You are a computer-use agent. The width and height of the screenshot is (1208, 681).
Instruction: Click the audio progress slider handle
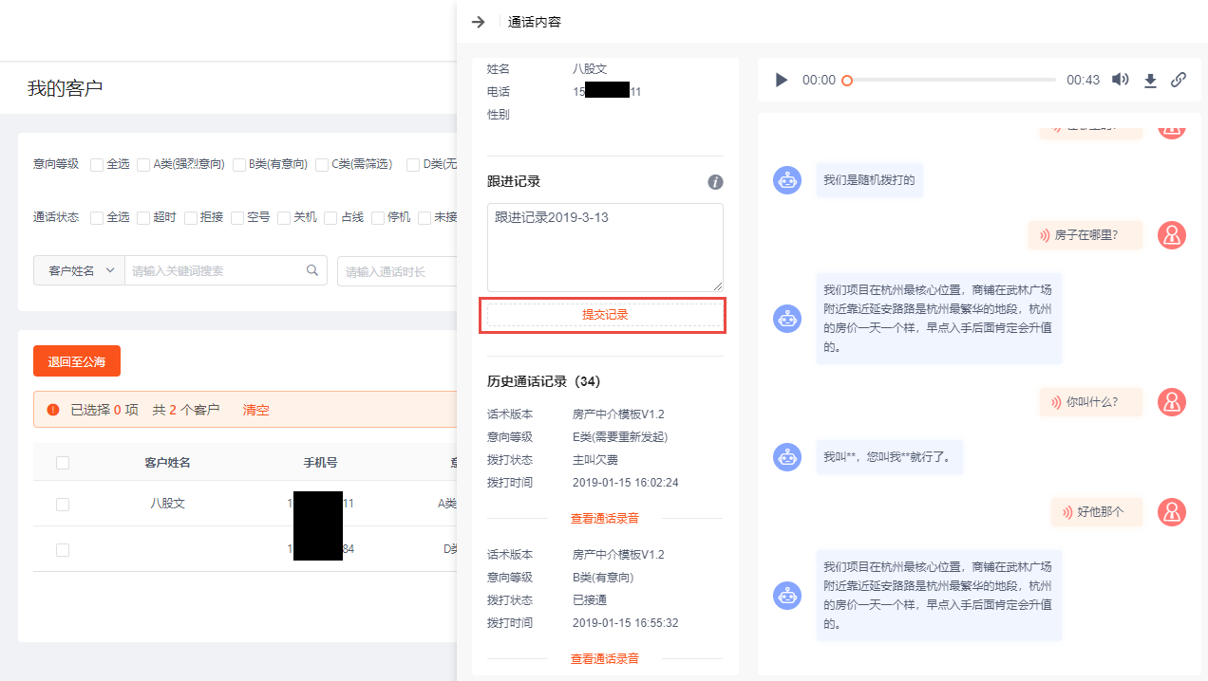(x=847, y=81)
